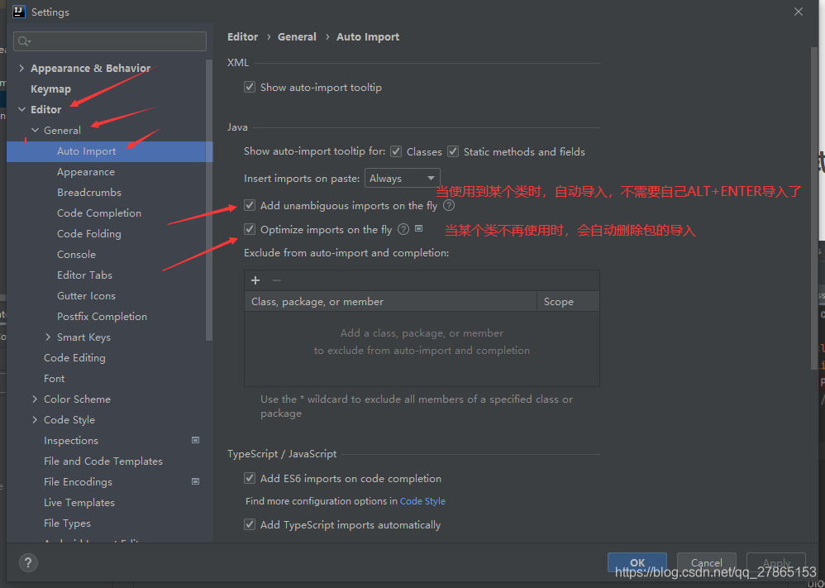Click the General breadcrumb in the header

pos(297,37)
